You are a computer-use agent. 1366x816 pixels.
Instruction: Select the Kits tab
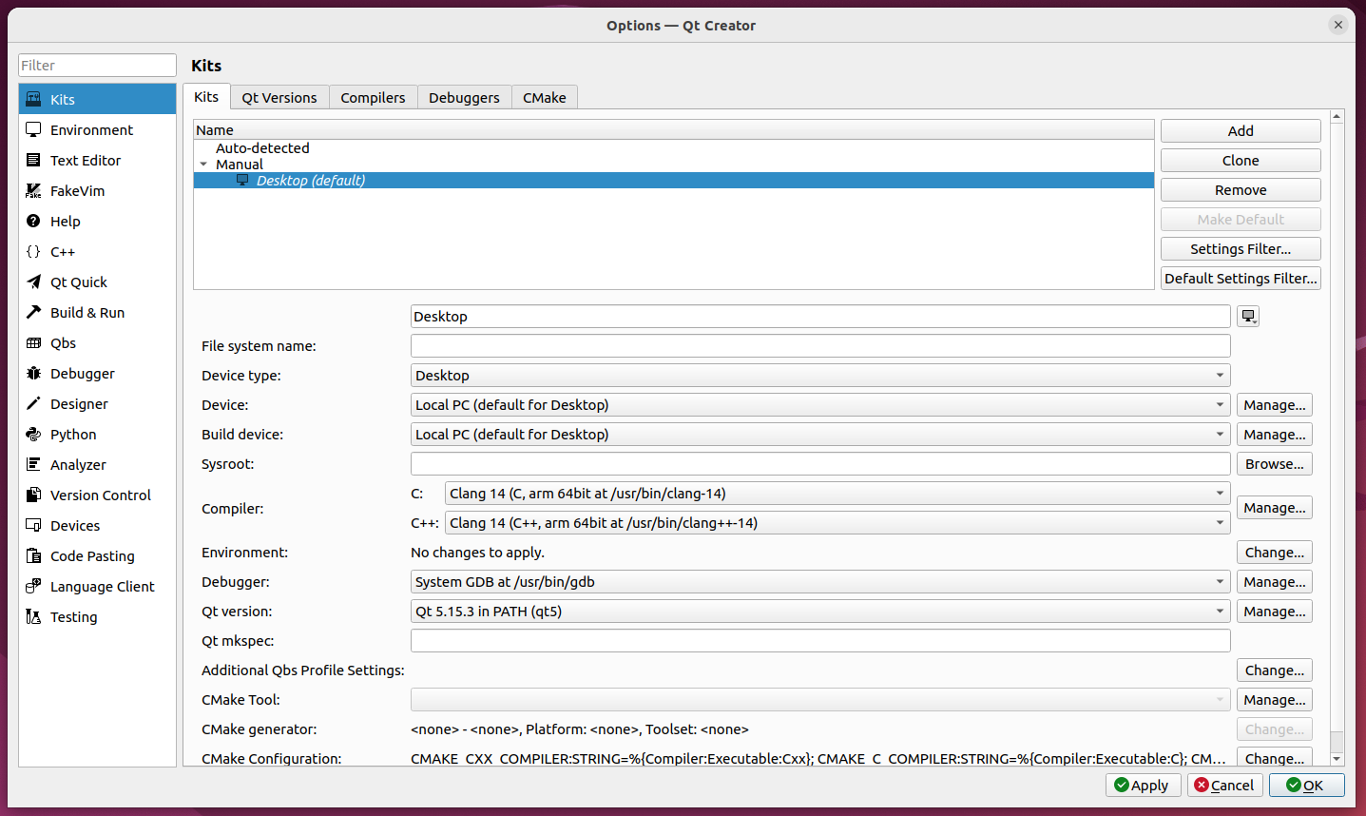(206, 96)
